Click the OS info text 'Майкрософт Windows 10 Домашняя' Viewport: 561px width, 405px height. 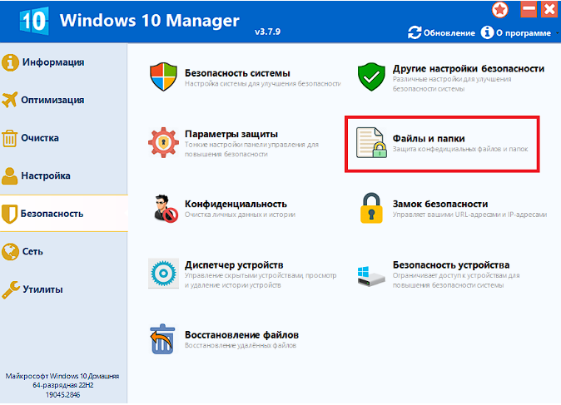[62, 376]
